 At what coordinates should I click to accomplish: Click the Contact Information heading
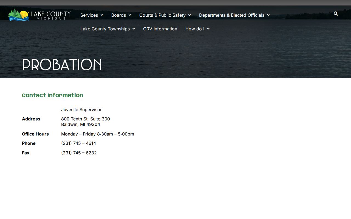pos(52,95)
